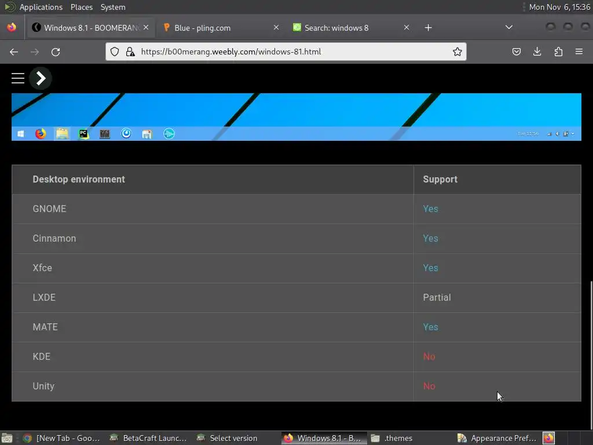Switch to the Search: windows 8 tab
This screenshot has height=445, width=593.
tap(350, 28)
